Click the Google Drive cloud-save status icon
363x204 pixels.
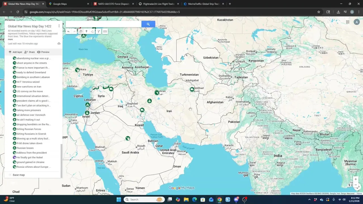point(59,44)
